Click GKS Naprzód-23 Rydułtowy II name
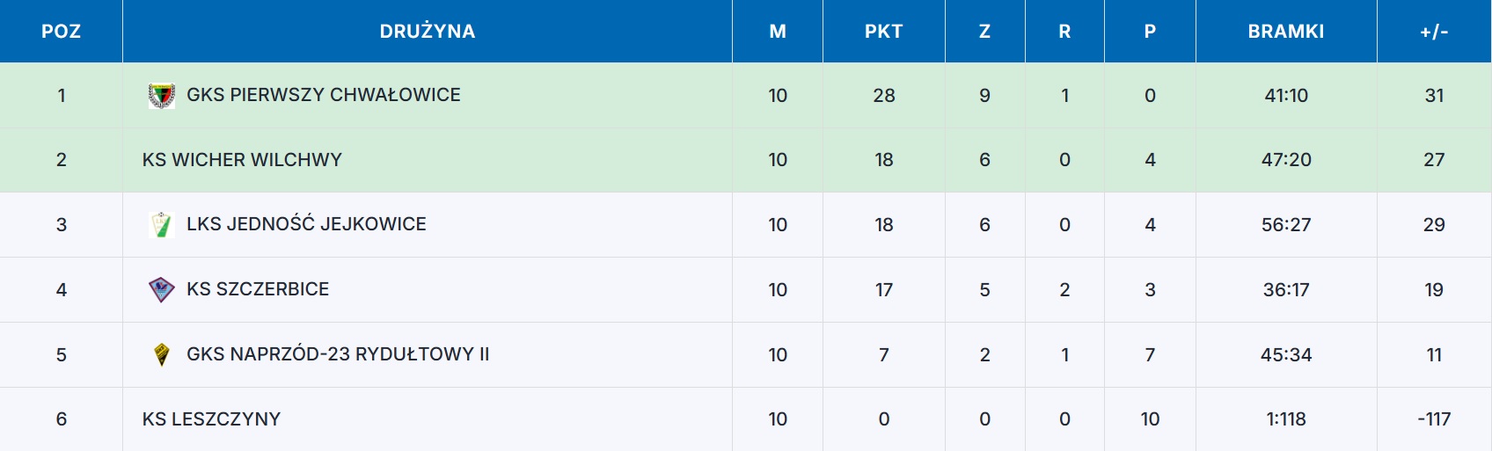This screenshot has height=451, width=1492. [x=338, y=354]
